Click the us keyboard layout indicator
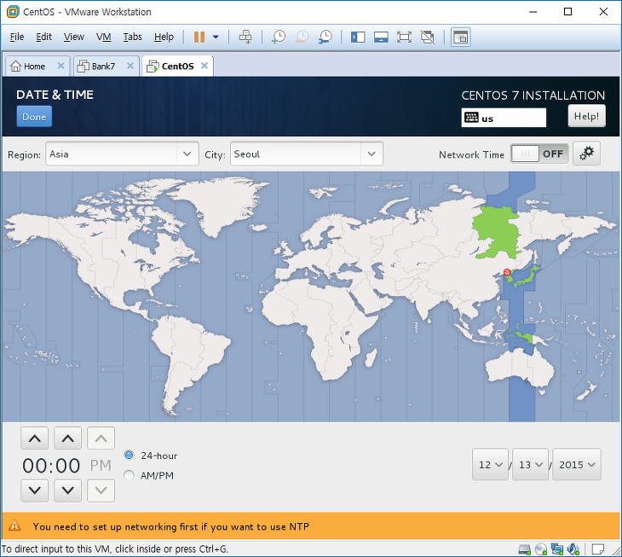 tap(504, 118)
